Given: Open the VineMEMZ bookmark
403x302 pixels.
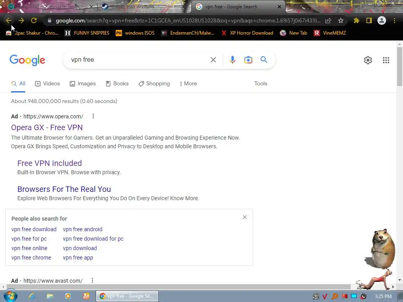Looking at the screenshot, I should click(330, 33).
